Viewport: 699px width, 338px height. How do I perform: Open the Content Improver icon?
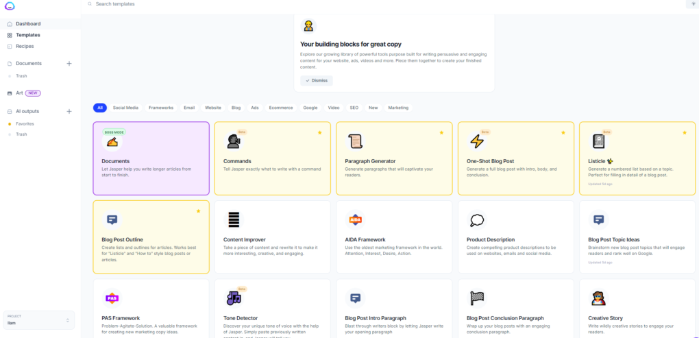[234, 220]
